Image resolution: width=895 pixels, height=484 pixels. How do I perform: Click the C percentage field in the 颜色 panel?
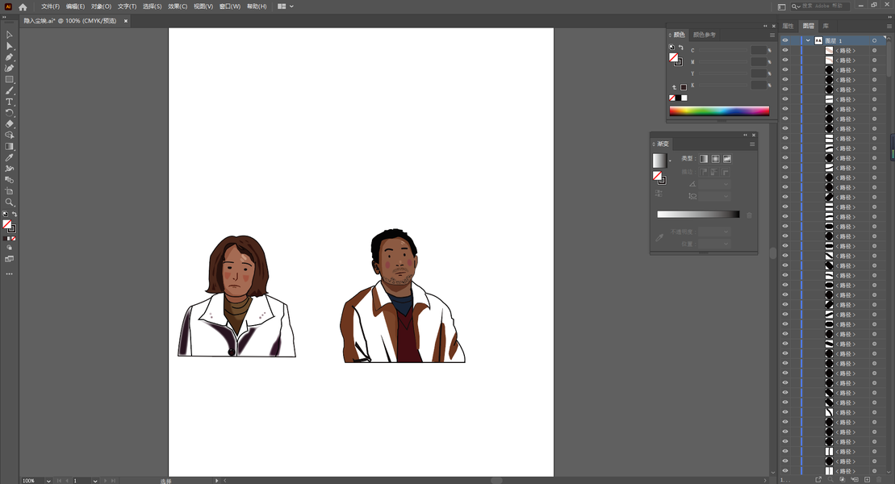[x=759, y=50]
